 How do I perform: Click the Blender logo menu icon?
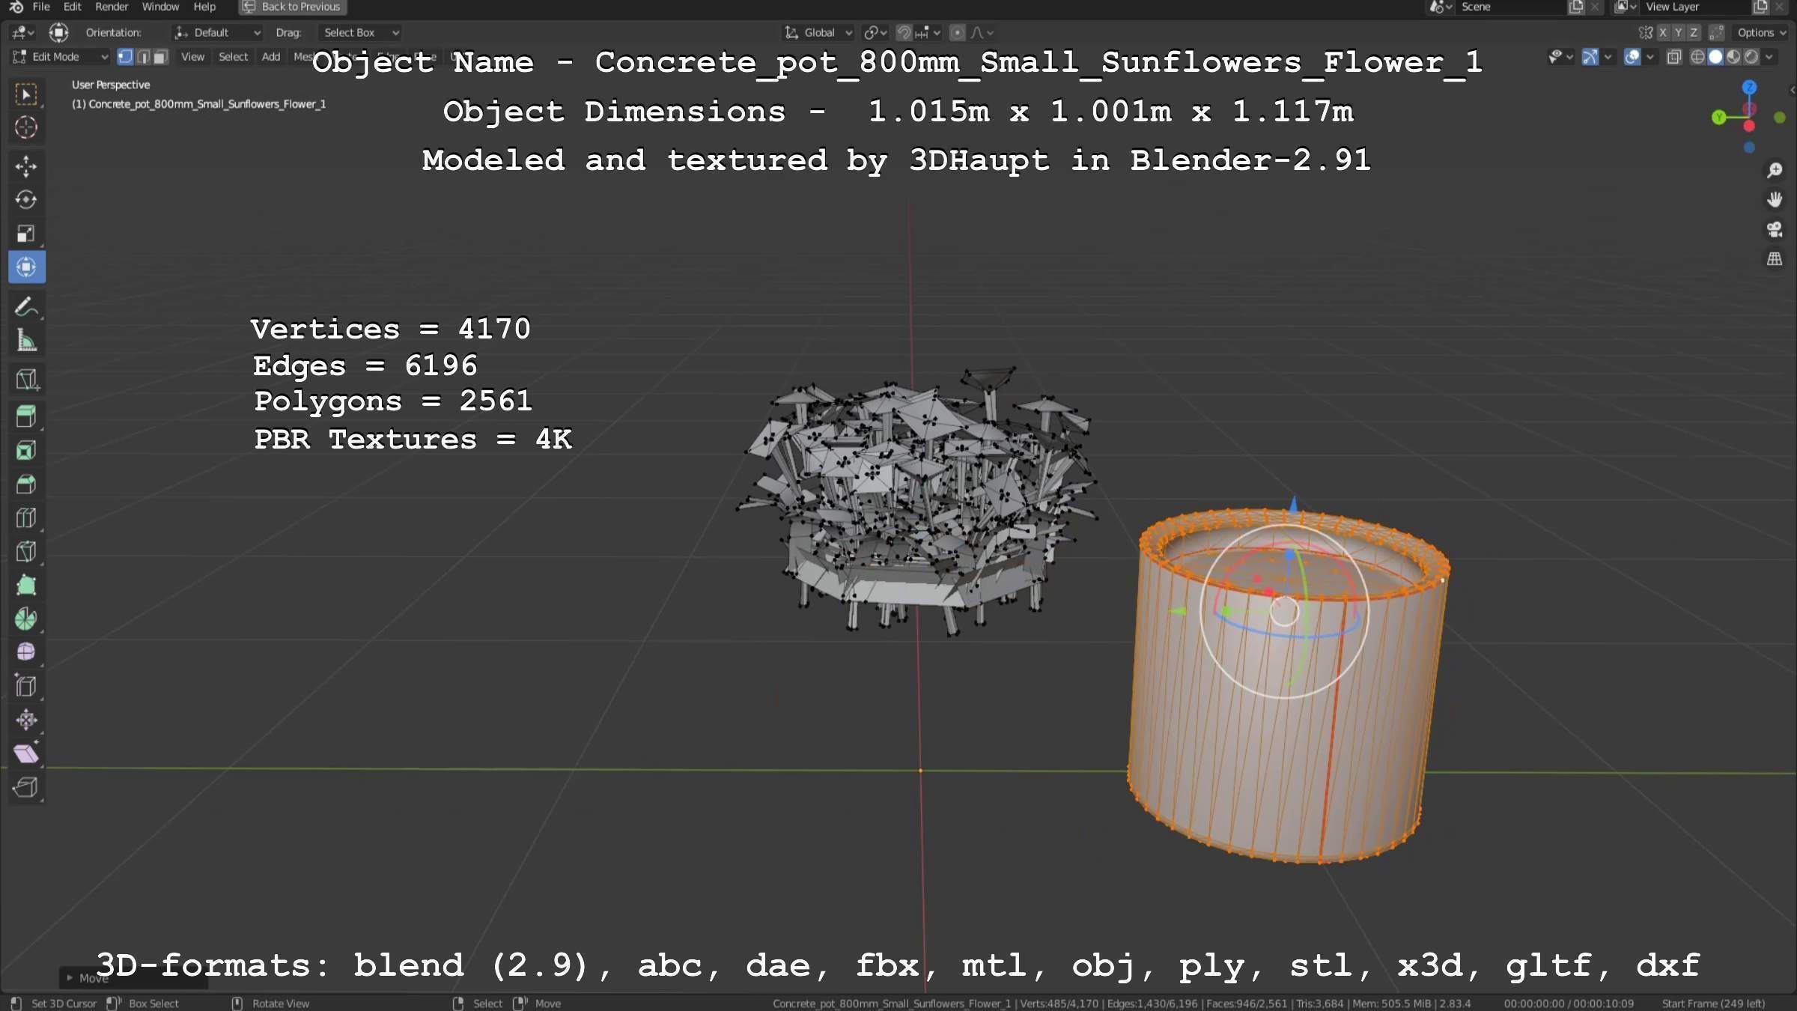(x=16, y=7)
